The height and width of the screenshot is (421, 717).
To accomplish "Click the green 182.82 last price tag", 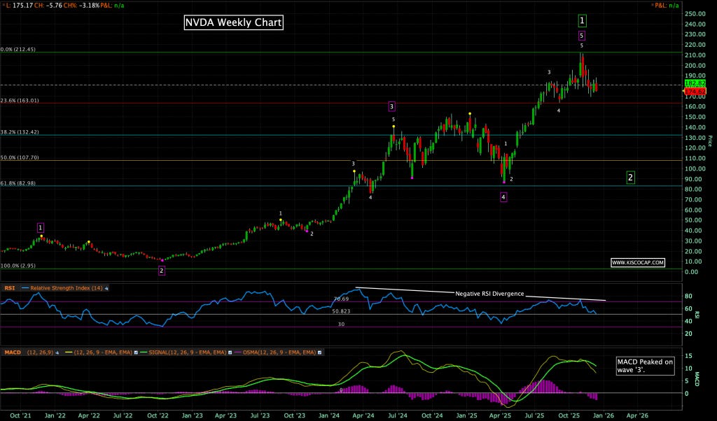I will point(695,83).
